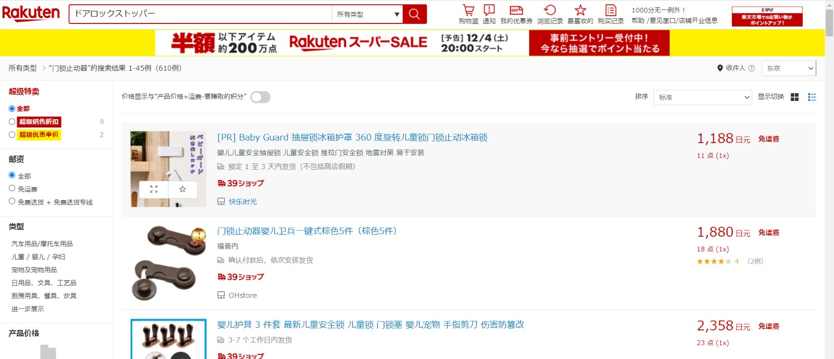Click the 39ショップ badge on Baby Guard item
Viewport: 834px width, 359px height.
[241, 183]
